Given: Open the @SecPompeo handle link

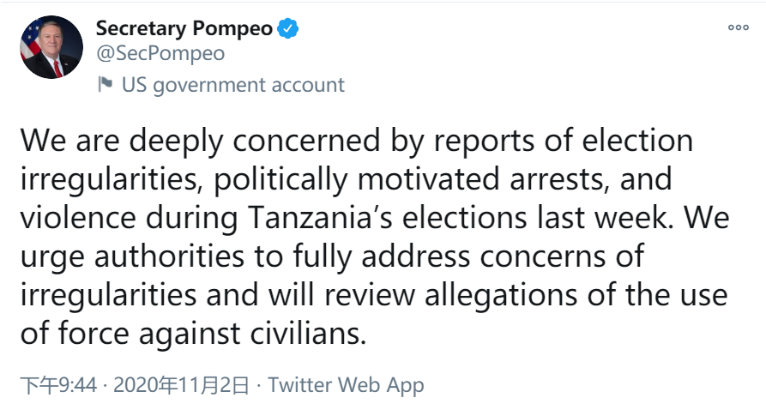Looking at the screenshot, I should click(x=160, y=53).
